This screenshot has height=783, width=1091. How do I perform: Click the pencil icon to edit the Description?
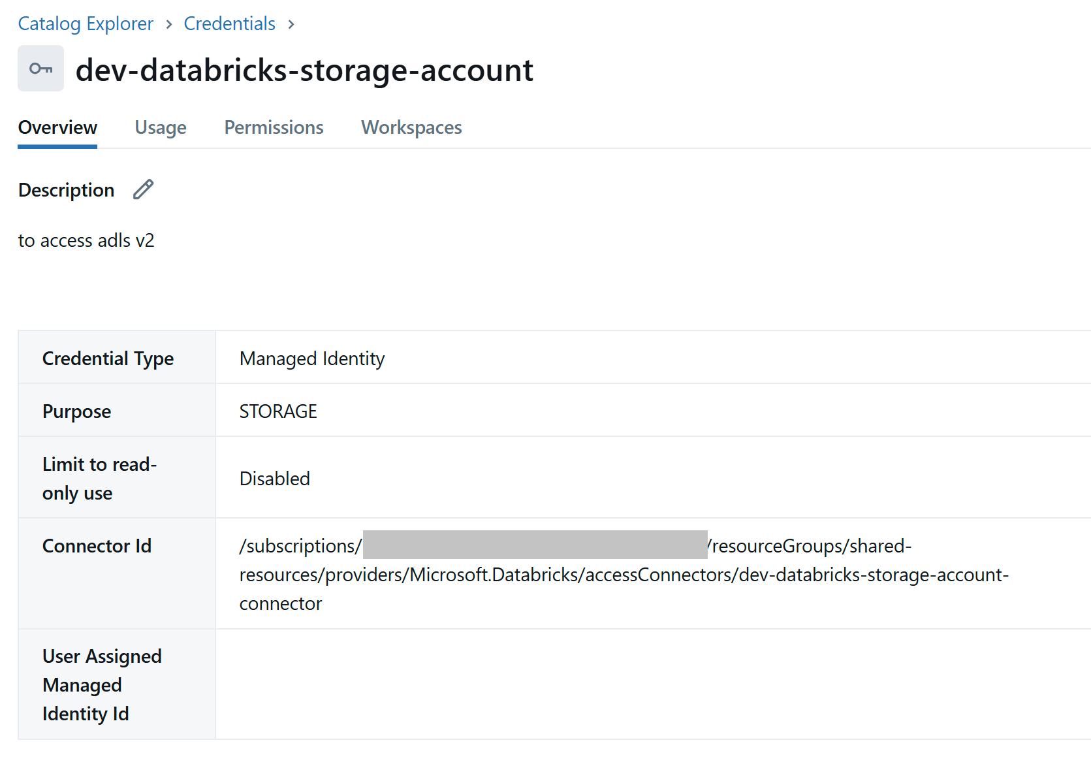(x=143, y=189)
